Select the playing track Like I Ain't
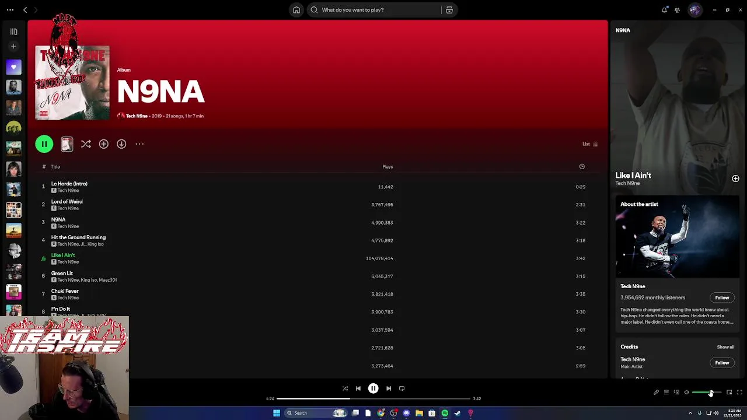The height and width of the screenshot is (420, 747). (x=63, y=256)
